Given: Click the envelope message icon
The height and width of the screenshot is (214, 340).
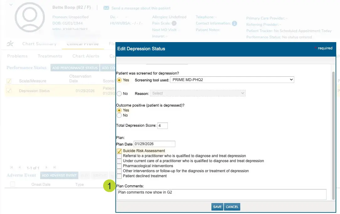Looking at the screenshot, I should click(x=106, y=8).
